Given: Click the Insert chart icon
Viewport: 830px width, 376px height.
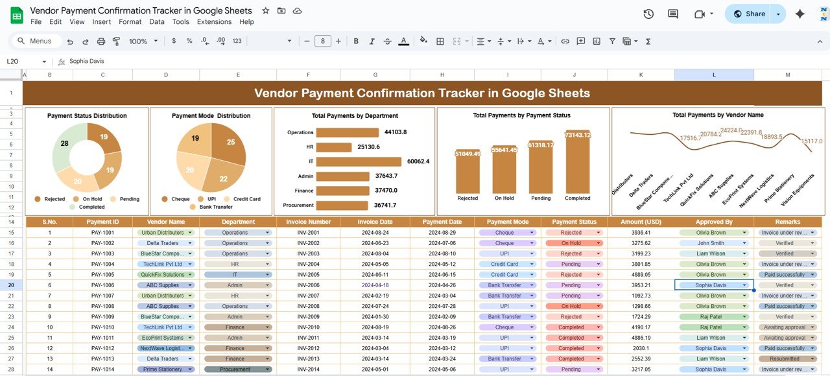Looking at the screenshot, I should click(x=595, y=41).
